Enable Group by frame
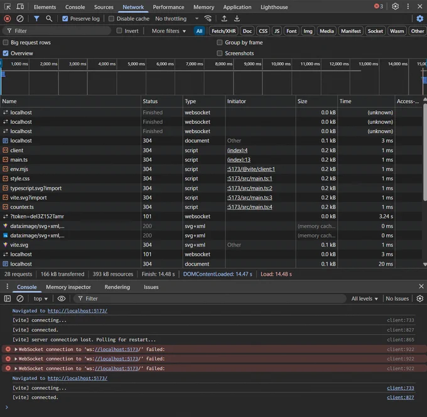The width and height of the screenshot is (427, 417). click(x=220, y=42)
